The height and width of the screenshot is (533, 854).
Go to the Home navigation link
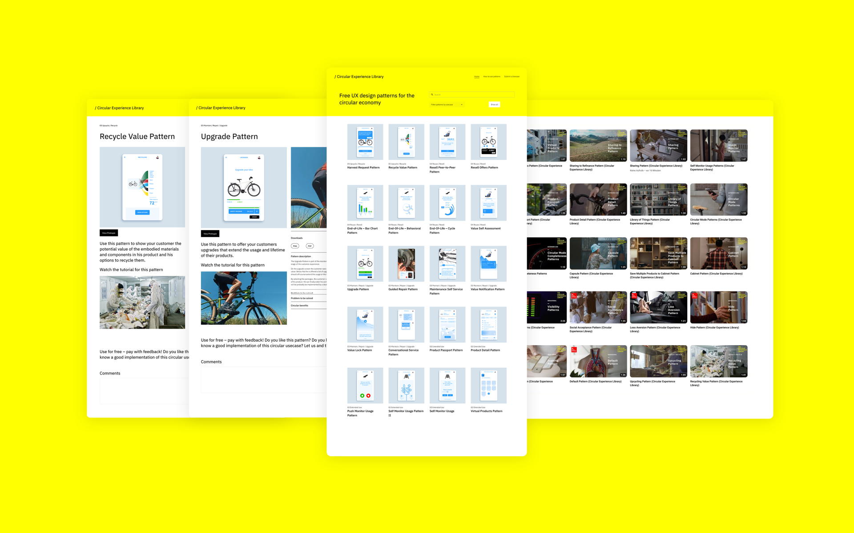(x=476, y=76)
